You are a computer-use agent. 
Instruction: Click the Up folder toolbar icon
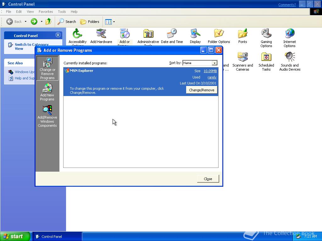pyautogui.click(x=48, y=22)
